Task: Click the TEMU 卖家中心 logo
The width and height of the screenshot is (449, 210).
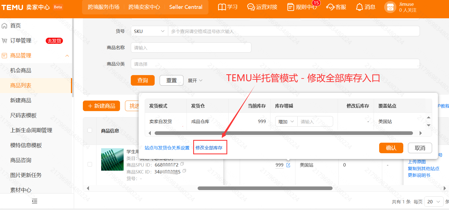Action: pos(25,7)
